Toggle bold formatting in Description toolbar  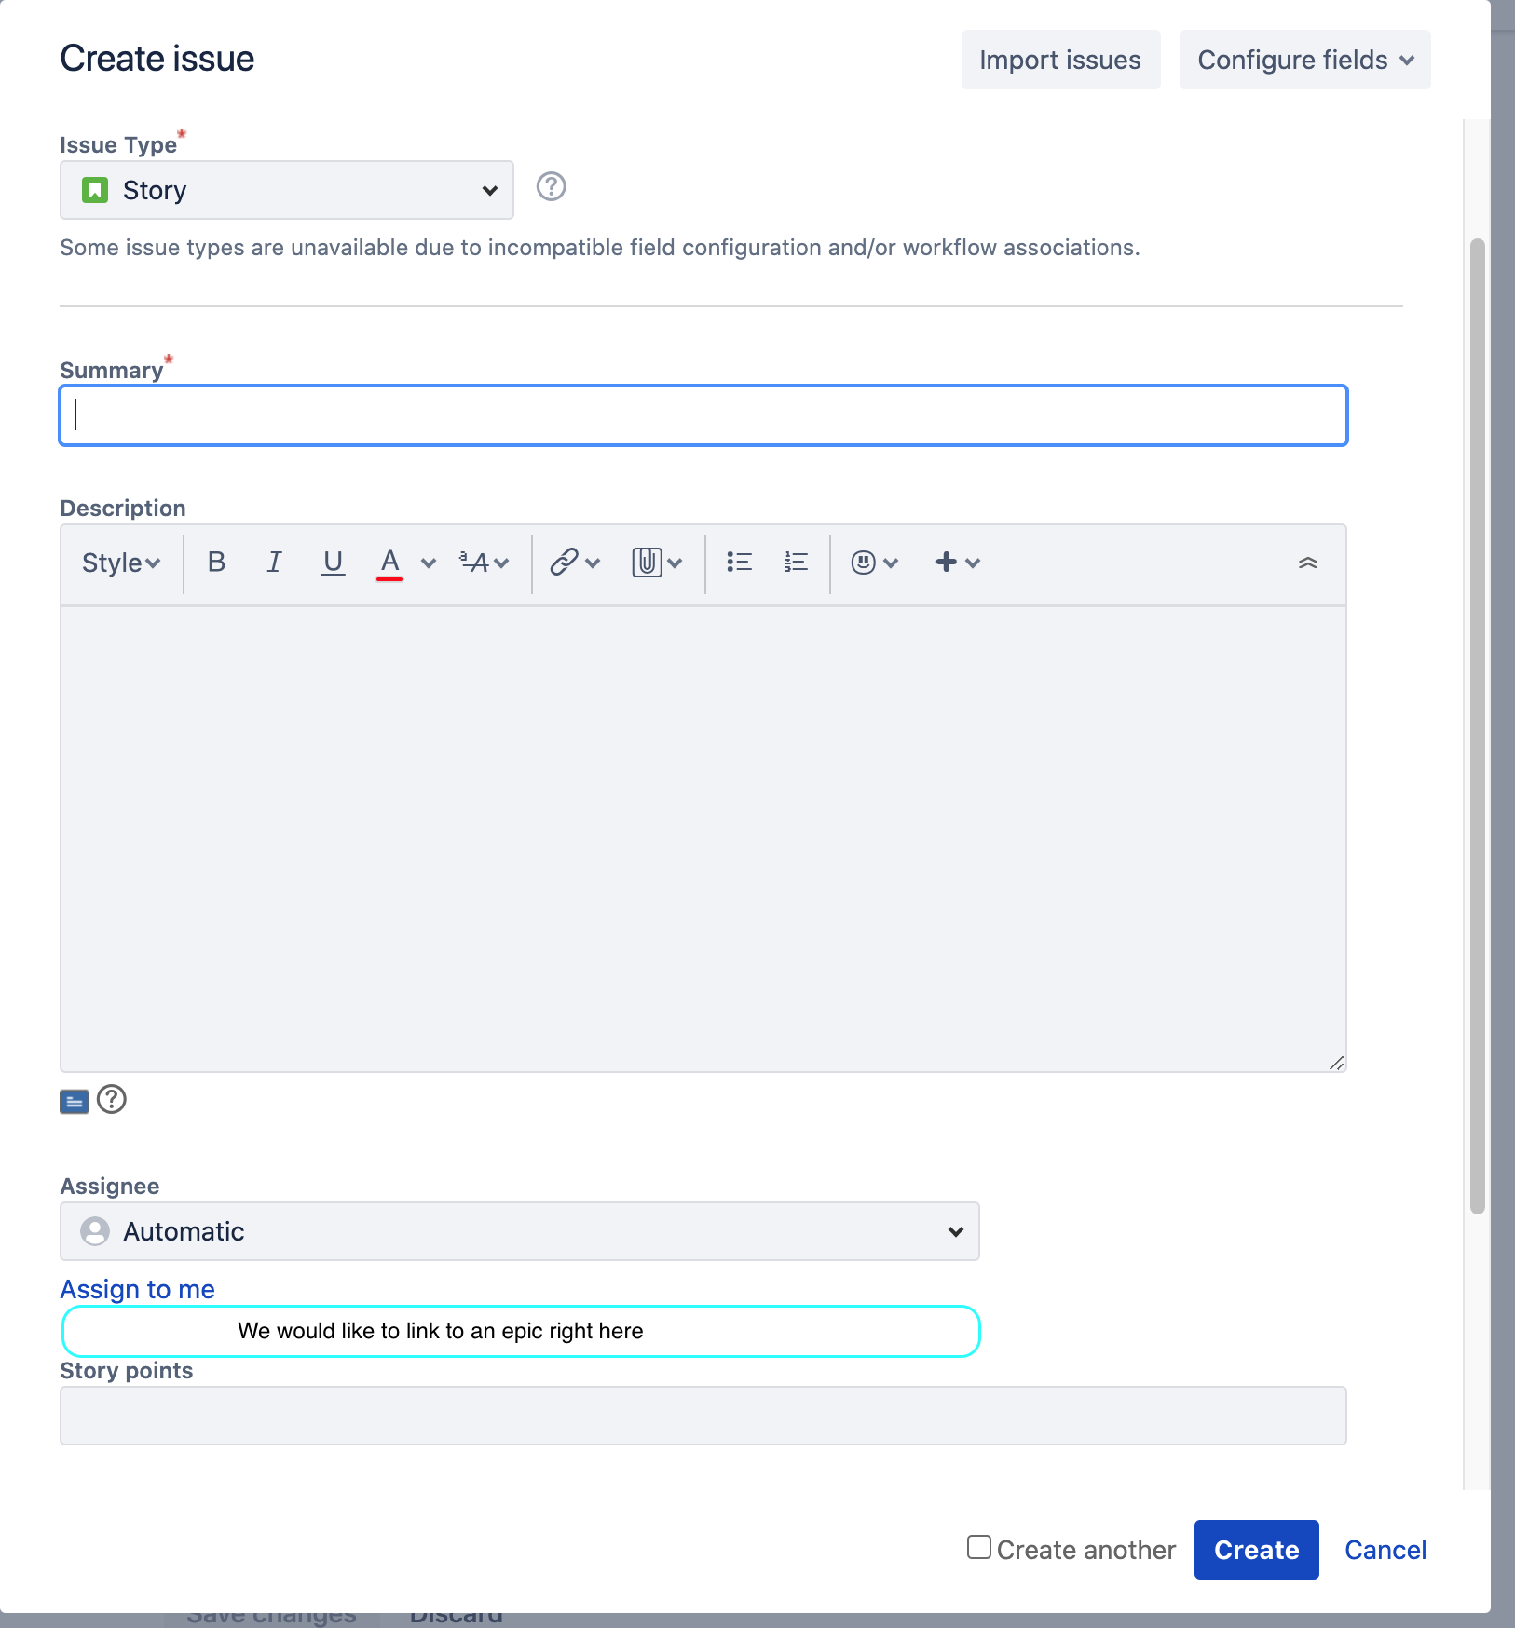(216, 562)
